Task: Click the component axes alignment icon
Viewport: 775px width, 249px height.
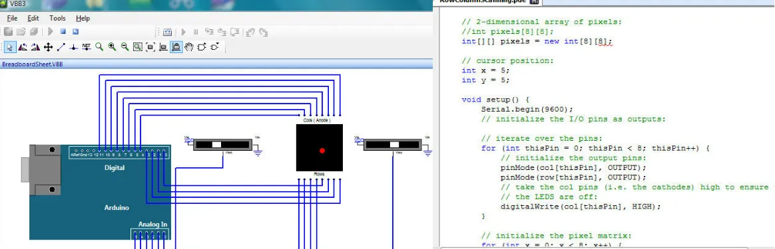Action: point(164,47)
